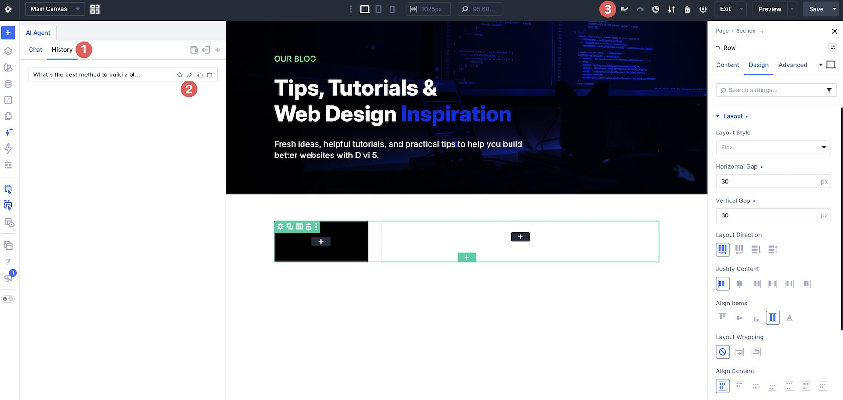Select the AI Agent panel tab

click(38, 33)
